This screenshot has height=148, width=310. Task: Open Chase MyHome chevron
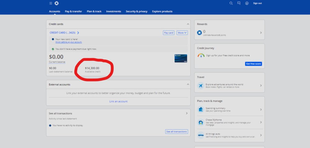(261, 122)
